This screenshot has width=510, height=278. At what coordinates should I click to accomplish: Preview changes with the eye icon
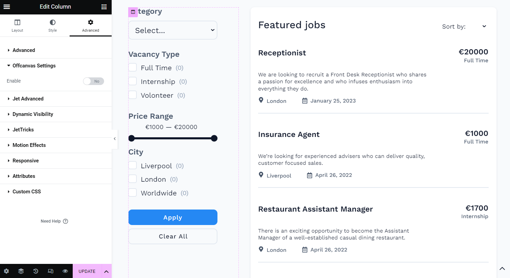pyautogui.click(x=65, y=271)
